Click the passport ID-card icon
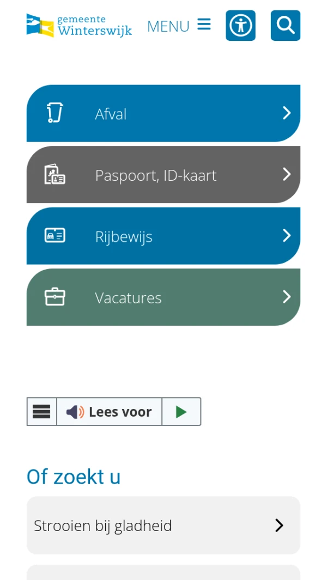The width and height of the screenshot is (327, 580). pos(55,175)
